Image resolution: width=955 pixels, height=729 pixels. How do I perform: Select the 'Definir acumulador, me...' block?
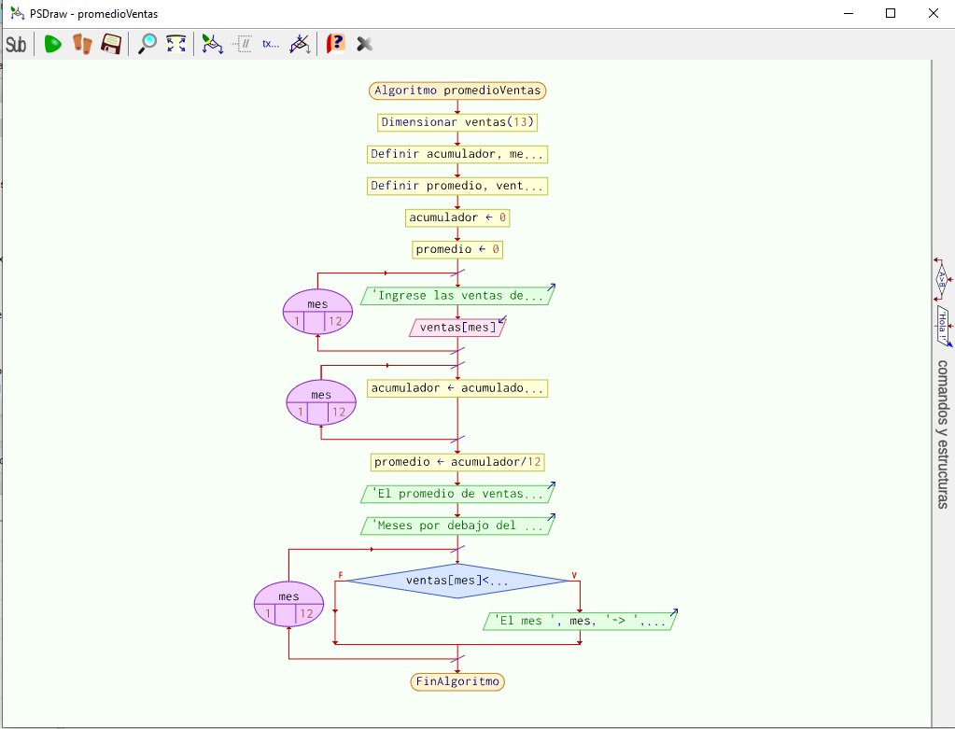[457, 154]
